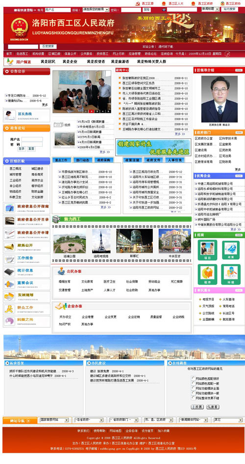The width and height of the screenshot is (245, 464).
Task: Open the 政府信息公开申请 icon link
Action: point(9,234)
